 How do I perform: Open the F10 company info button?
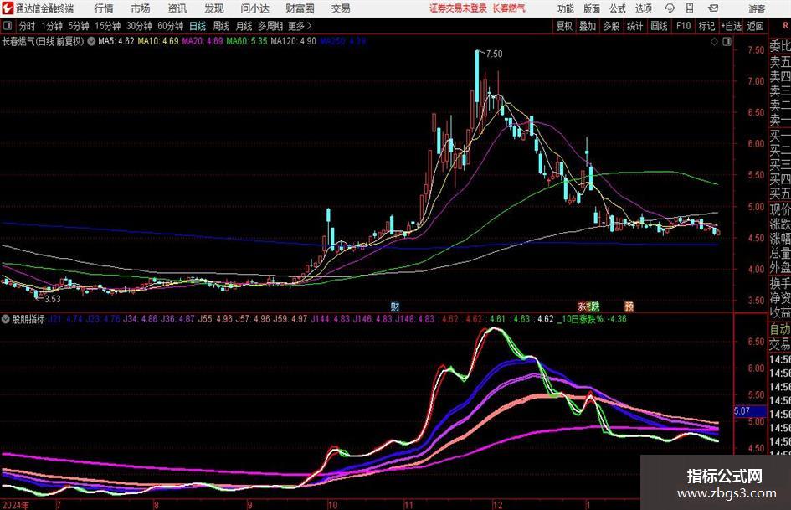(683, 26)
